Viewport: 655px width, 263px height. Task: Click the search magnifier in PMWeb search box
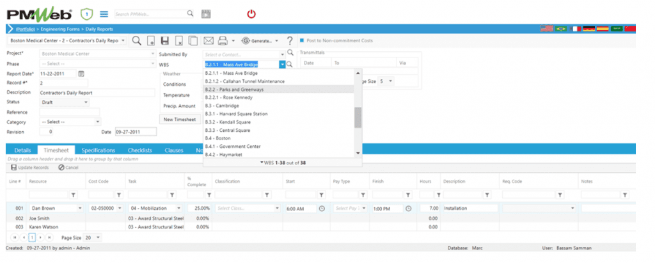(190, 13)
